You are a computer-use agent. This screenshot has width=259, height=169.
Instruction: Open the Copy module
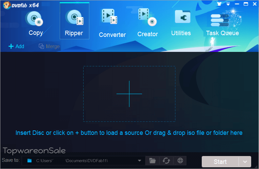pos(35,23)
